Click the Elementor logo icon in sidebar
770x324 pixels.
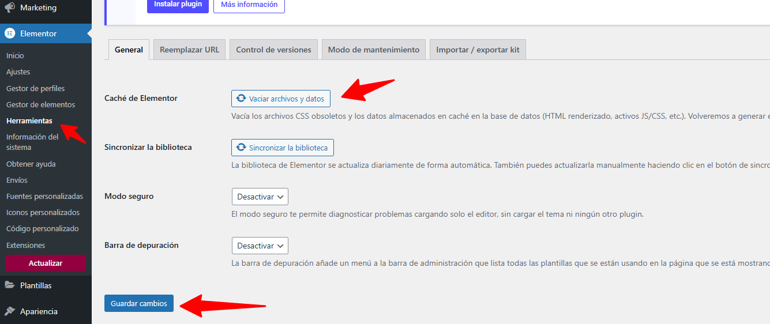10,33
